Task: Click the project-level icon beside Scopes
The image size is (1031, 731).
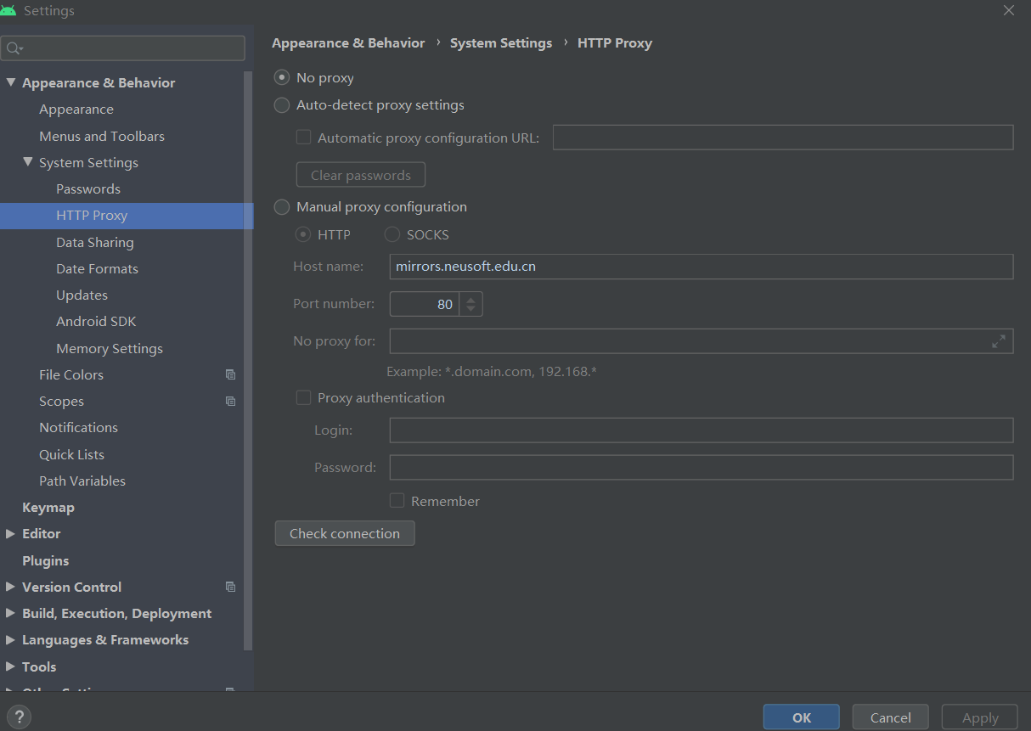Action: (230, 401)
